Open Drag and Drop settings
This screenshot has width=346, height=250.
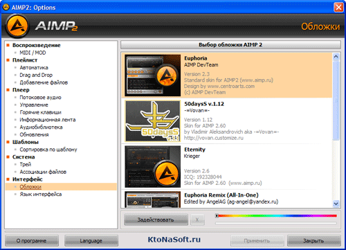pos(36,75)
